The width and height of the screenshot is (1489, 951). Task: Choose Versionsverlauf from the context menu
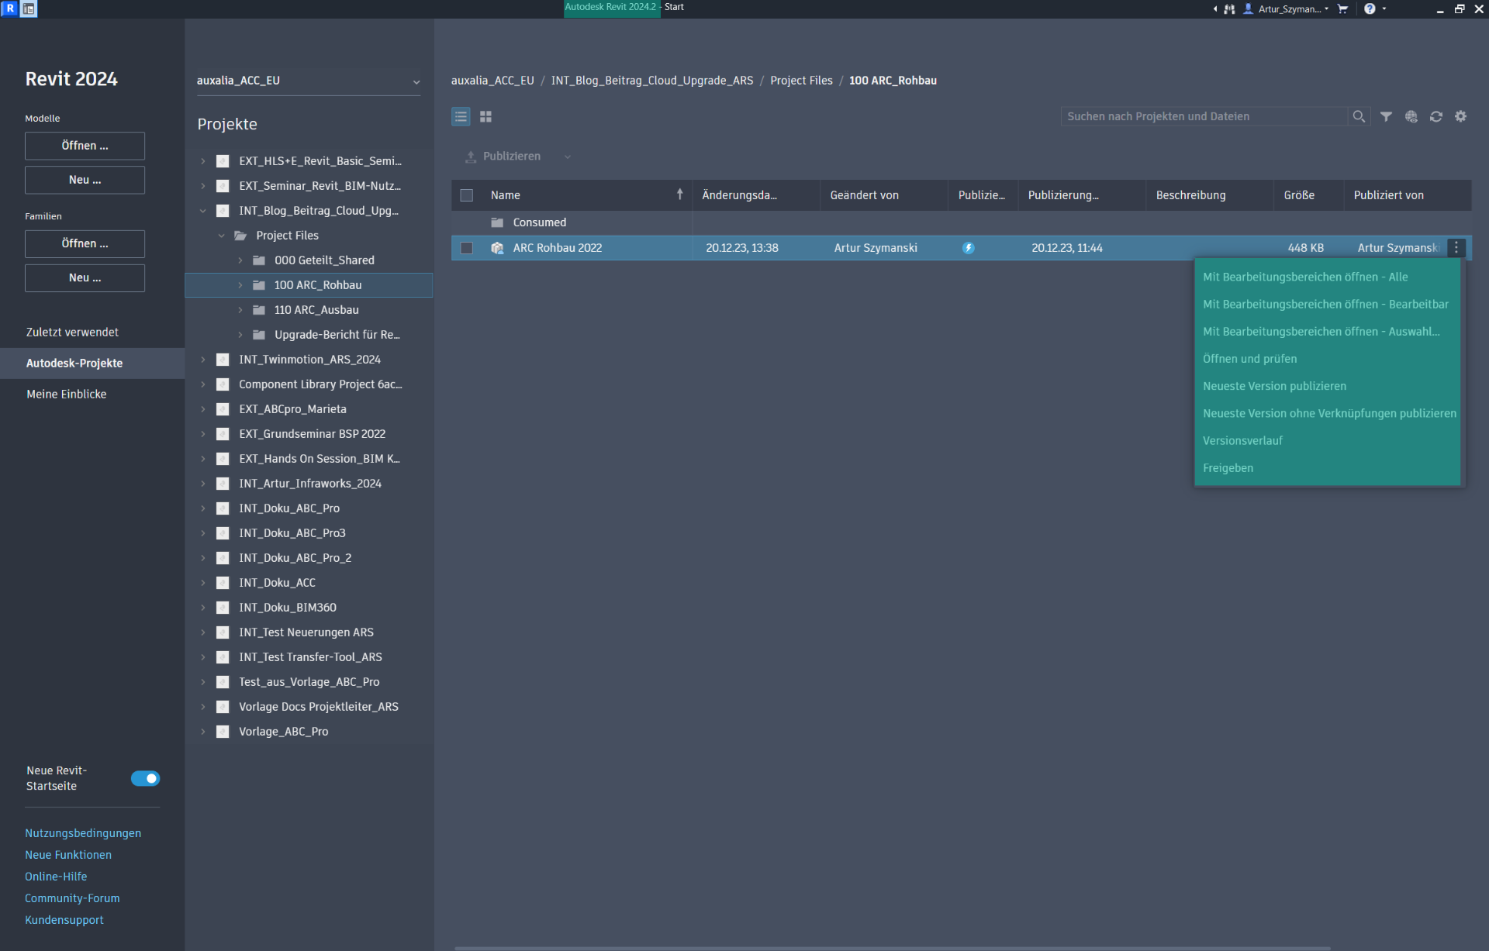[1242, 441]
